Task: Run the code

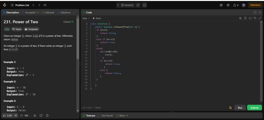Action: 240,108
